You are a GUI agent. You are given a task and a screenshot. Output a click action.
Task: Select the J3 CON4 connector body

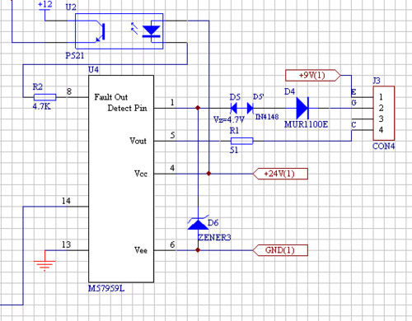(x=384, y=114)
